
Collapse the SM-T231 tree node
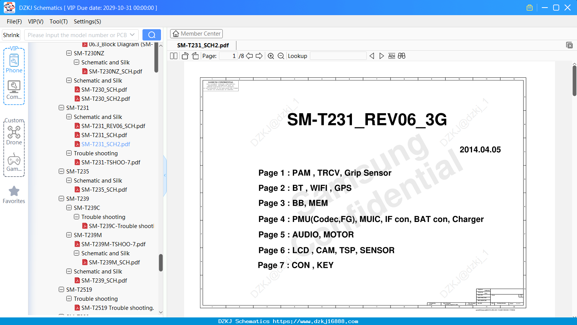[61, 108]
